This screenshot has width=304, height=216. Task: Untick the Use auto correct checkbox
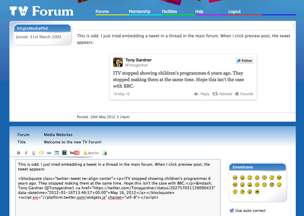tap(232, 211)
